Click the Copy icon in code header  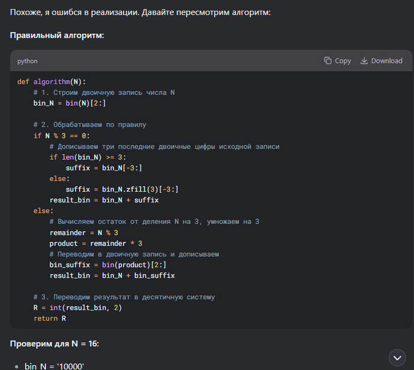[328, 61]
